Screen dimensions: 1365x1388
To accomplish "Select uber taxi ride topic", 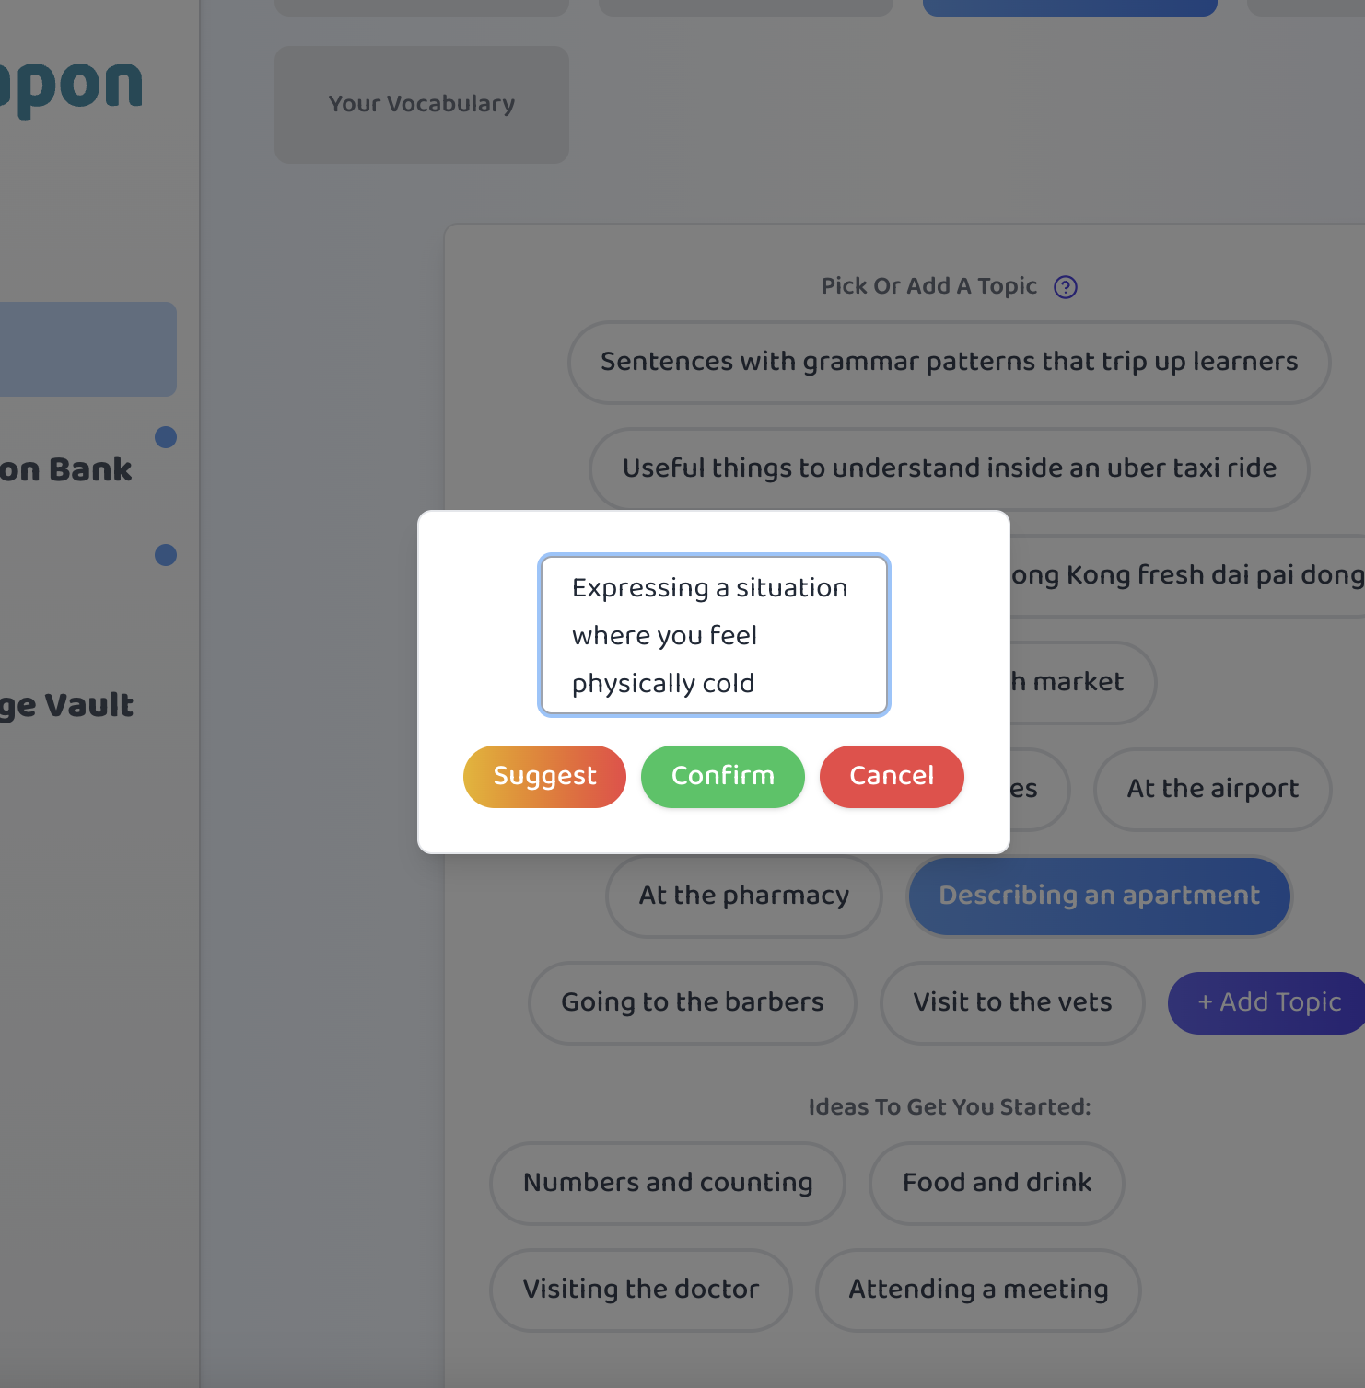I will (x=950, y=468).
